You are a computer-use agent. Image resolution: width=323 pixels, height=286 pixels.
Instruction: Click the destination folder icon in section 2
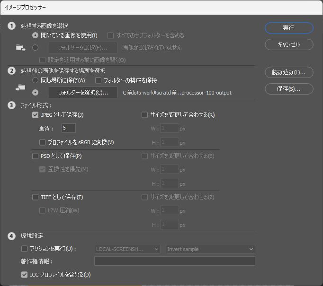tap(20, 88)
